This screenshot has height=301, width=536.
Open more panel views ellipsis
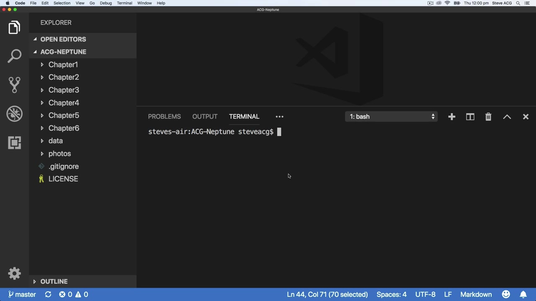point(279,117)
